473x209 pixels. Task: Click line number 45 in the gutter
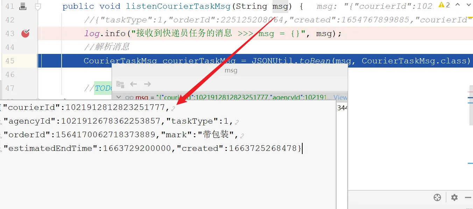(10, 61)
